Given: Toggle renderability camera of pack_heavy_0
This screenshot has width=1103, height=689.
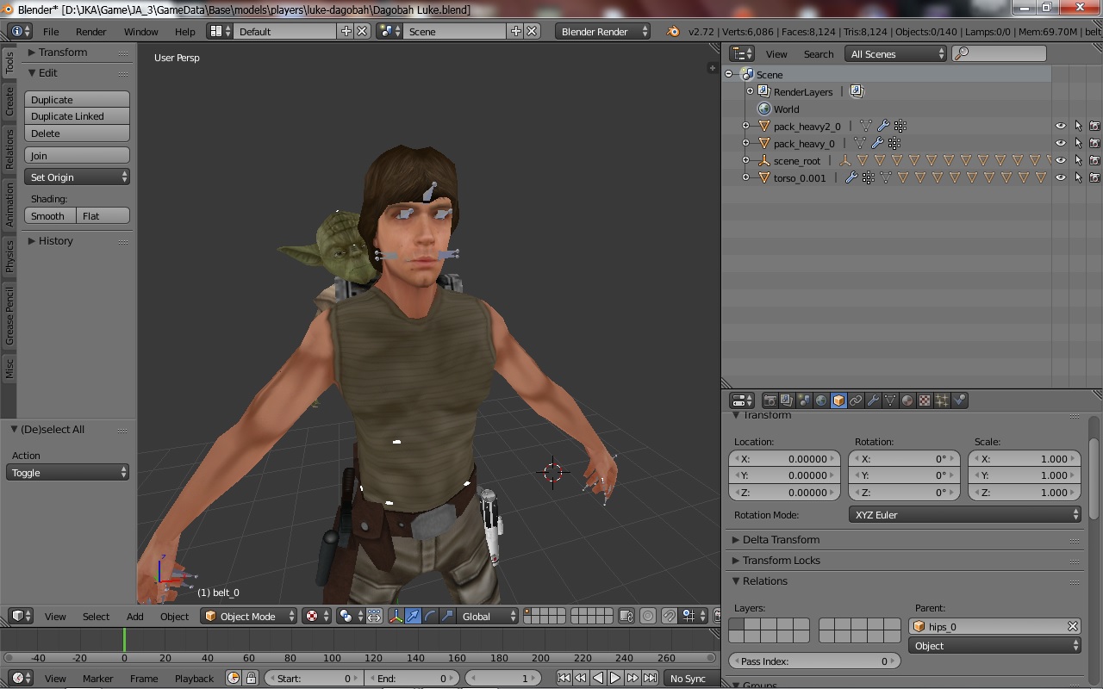Looking at the screenshot, I should click(x=1095, y=143).
